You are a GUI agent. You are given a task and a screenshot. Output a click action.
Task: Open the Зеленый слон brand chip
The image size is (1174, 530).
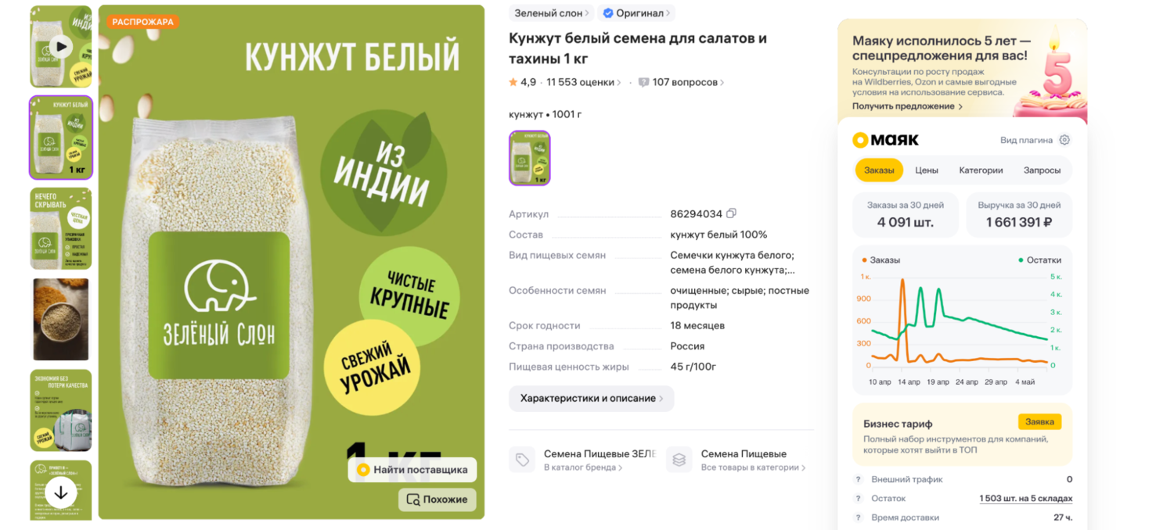(552, 13)
